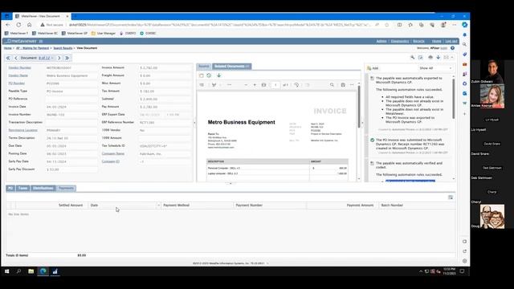Viewport: 514px width, 289px height.
Task: Sort by the Settled Amount column header
Action: point(71,206)
